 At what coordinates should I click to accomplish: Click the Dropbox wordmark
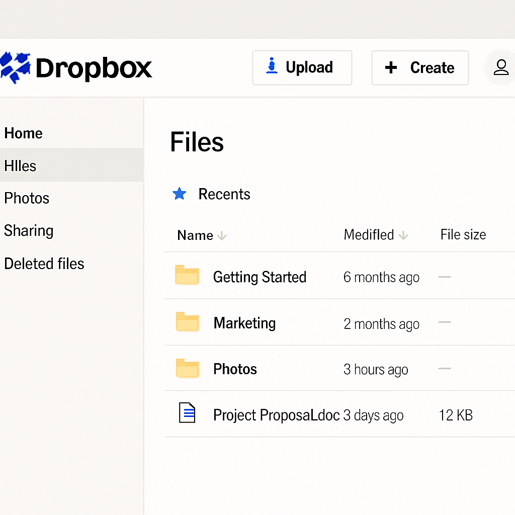click(94, 68)
